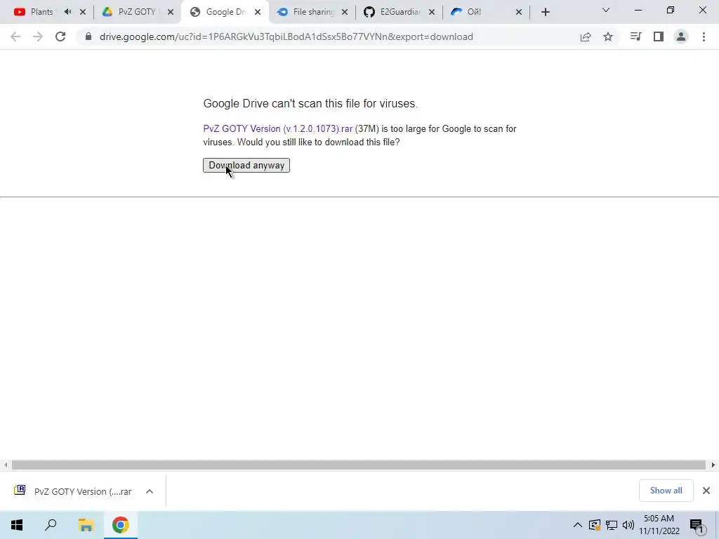The width and height of the screenshot is (719, 539).
Task: Expand the download item options chevron
Action: (150, 491)
